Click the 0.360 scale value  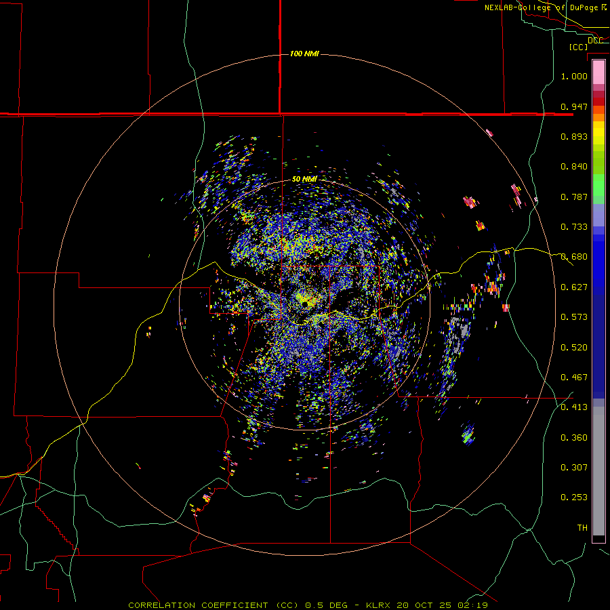click(574, 438)
